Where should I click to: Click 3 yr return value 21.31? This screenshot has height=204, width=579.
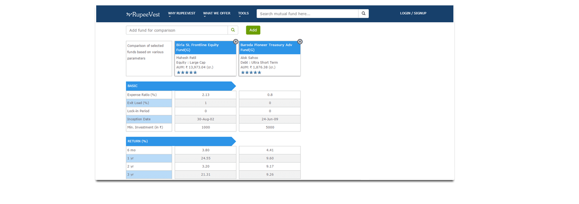pos(205,175)
